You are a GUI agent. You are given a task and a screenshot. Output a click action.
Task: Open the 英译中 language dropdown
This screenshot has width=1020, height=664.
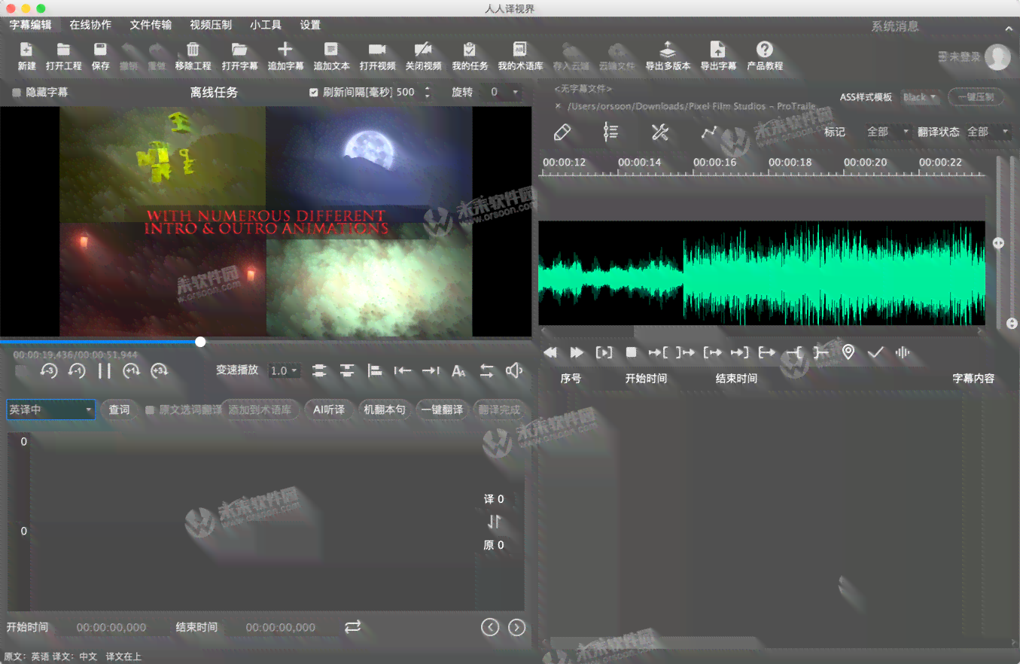50,410
